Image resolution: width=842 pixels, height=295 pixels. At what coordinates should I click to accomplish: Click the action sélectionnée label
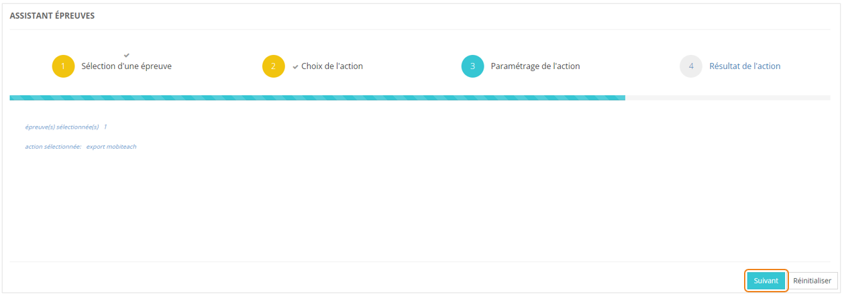(53, 147)
